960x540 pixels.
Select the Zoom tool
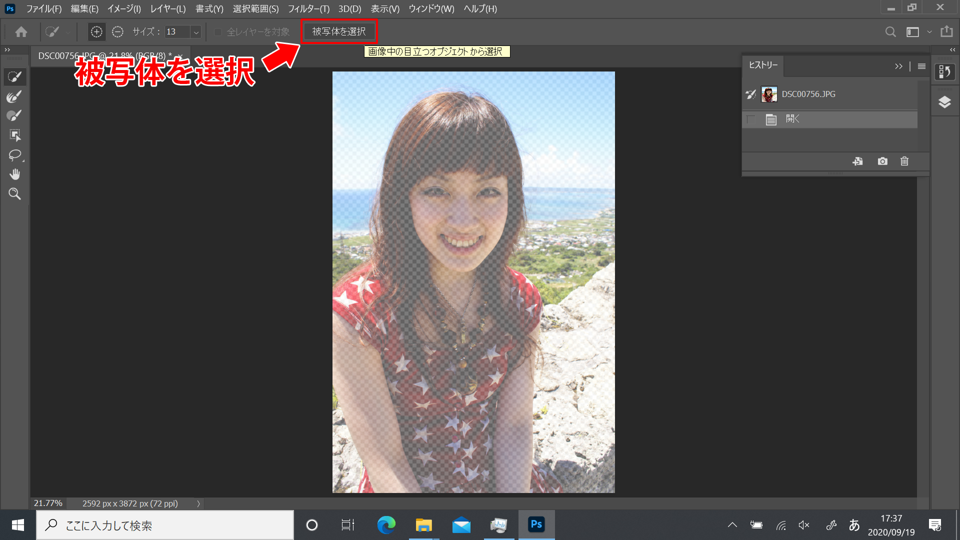coord(15,194)
